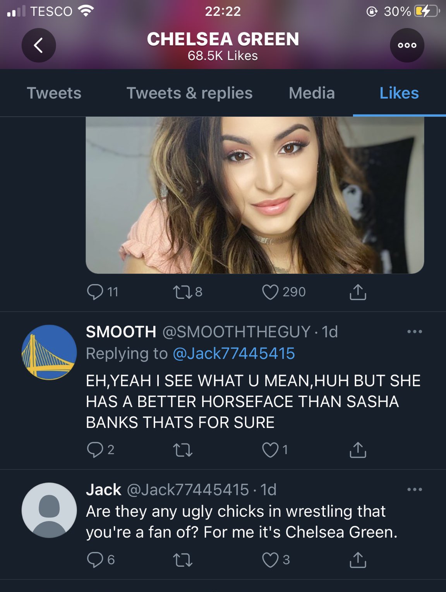The height and width of the screenshot is (592, 446).
Task: Open the Tweets & replies tab
Action: click(x=189, y=93)
